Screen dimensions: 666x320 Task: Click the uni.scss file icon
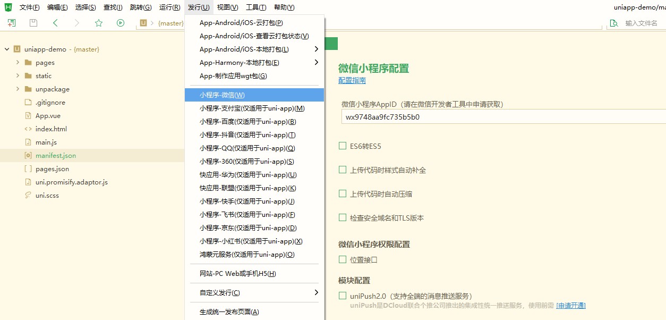28,196
